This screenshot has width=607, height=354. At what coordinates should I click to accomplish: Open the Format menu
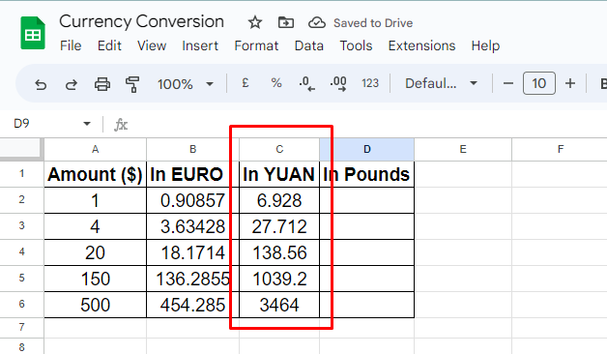click(x=256, y=45)
